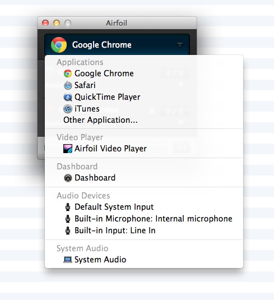Click the gray Dashboard section header

pyautogui.click(x=77, y=167)
